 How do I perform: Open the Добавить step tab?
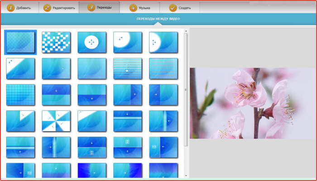[x=19, y=8]
